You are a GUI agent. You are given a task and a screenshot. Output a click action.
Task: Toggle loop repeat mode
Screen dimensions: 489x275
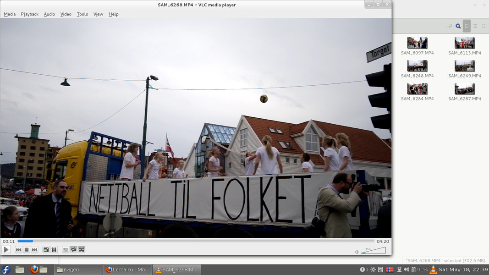click(73, 250)
